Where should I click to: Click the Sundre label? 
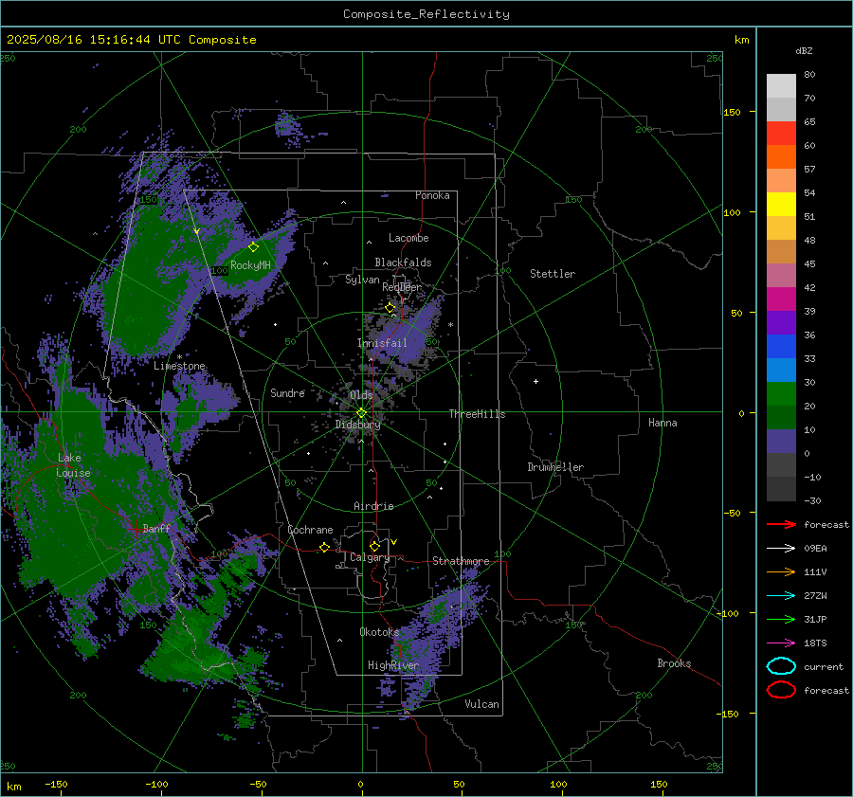pos(287,392)
